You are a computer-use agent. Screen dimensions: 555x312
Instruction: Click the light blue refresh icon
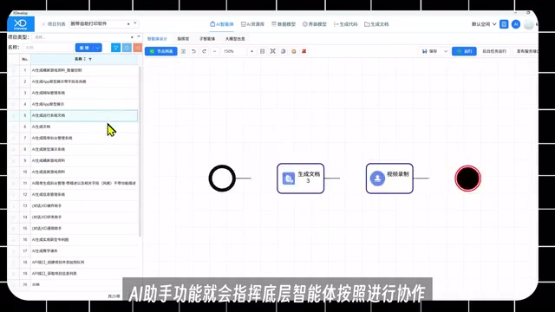127,48
